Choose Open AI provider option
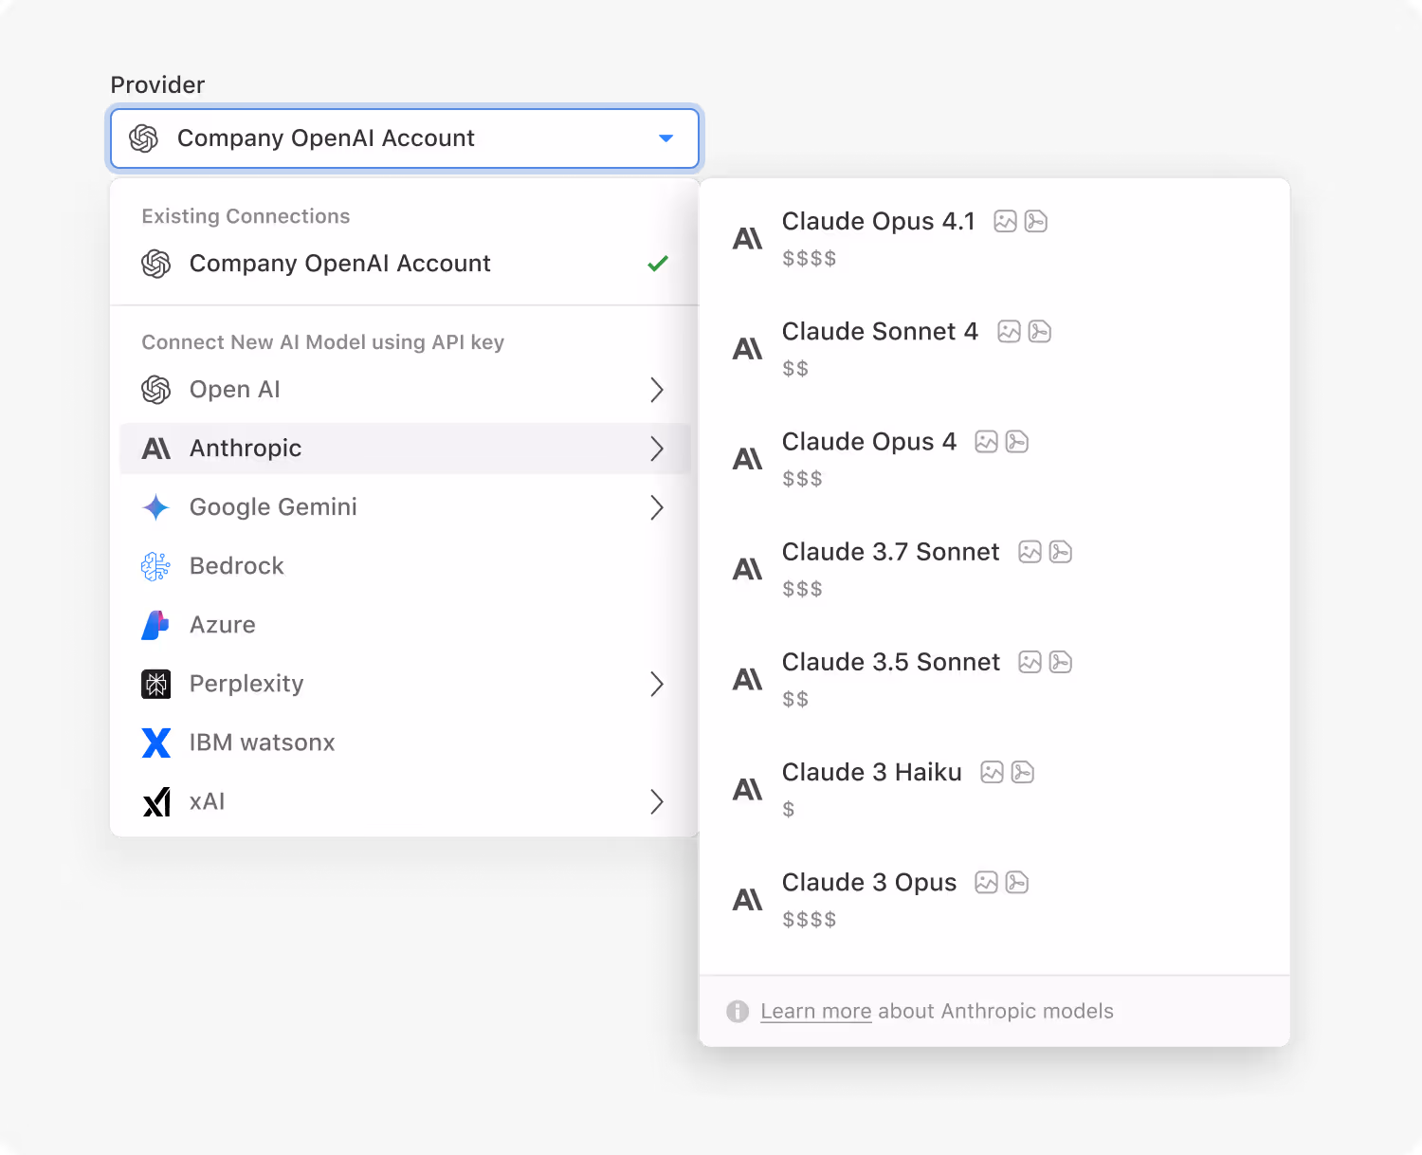The height and width of the screenshot is (1155, 1422). pyautogui.click(x=405, y=390)
